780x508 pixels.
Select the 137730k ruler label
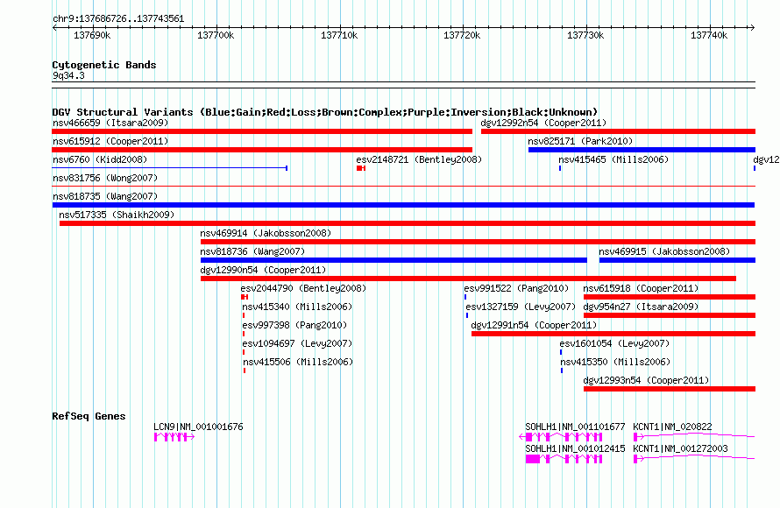click(585, 35)
